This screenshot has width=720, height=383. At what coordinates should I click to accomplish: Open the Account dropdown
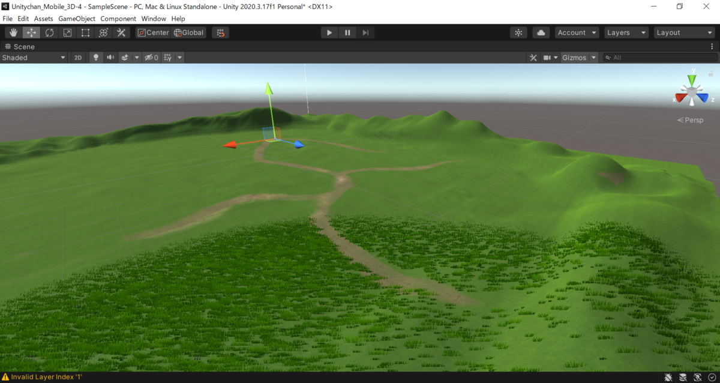[577, 32]
